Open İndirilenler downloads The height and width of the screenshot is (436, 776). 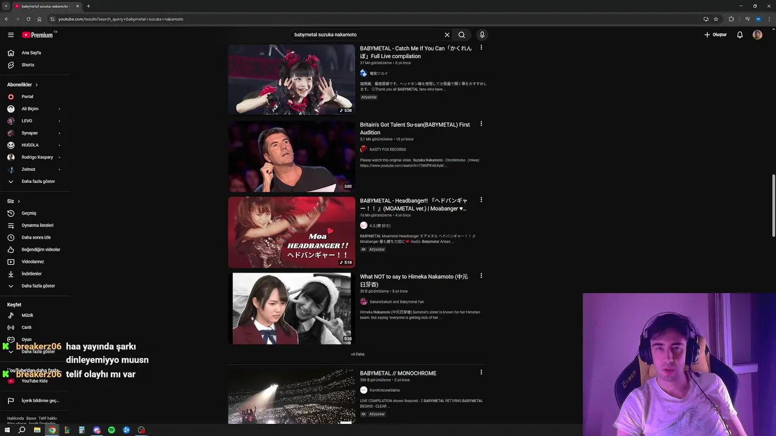[x=35, y=274]
